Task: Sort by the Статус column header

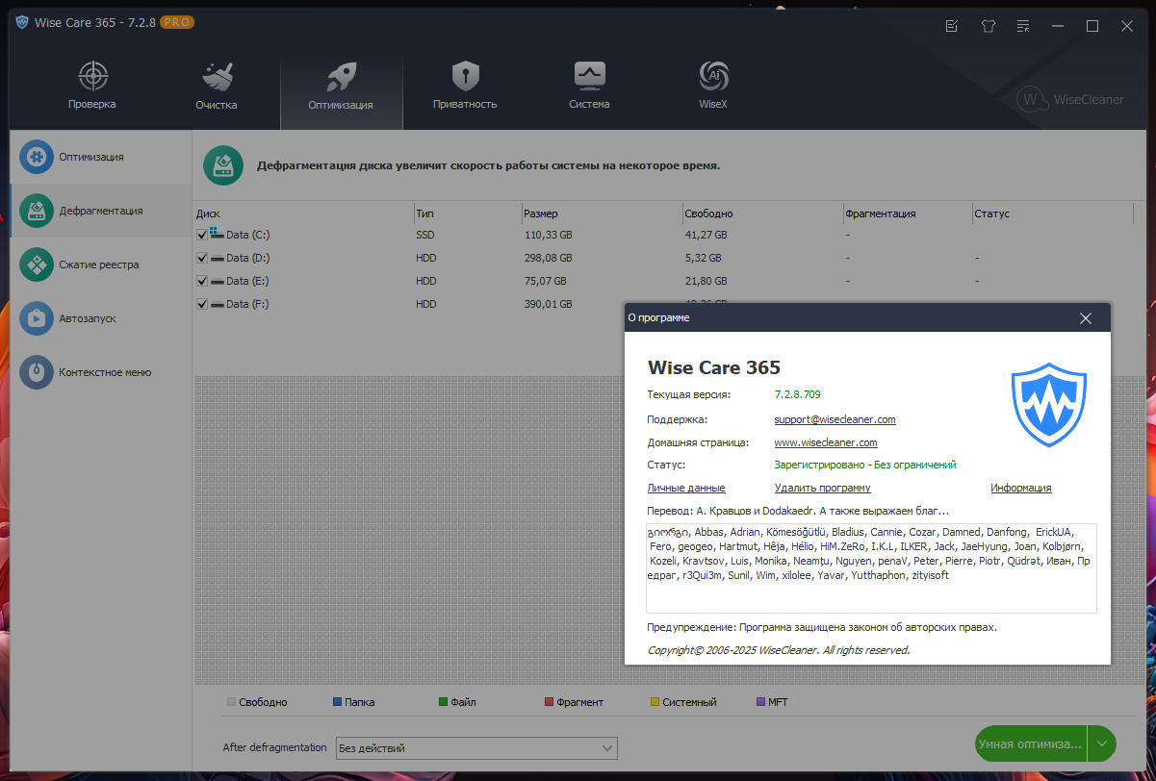Action: pos(1052,214)
